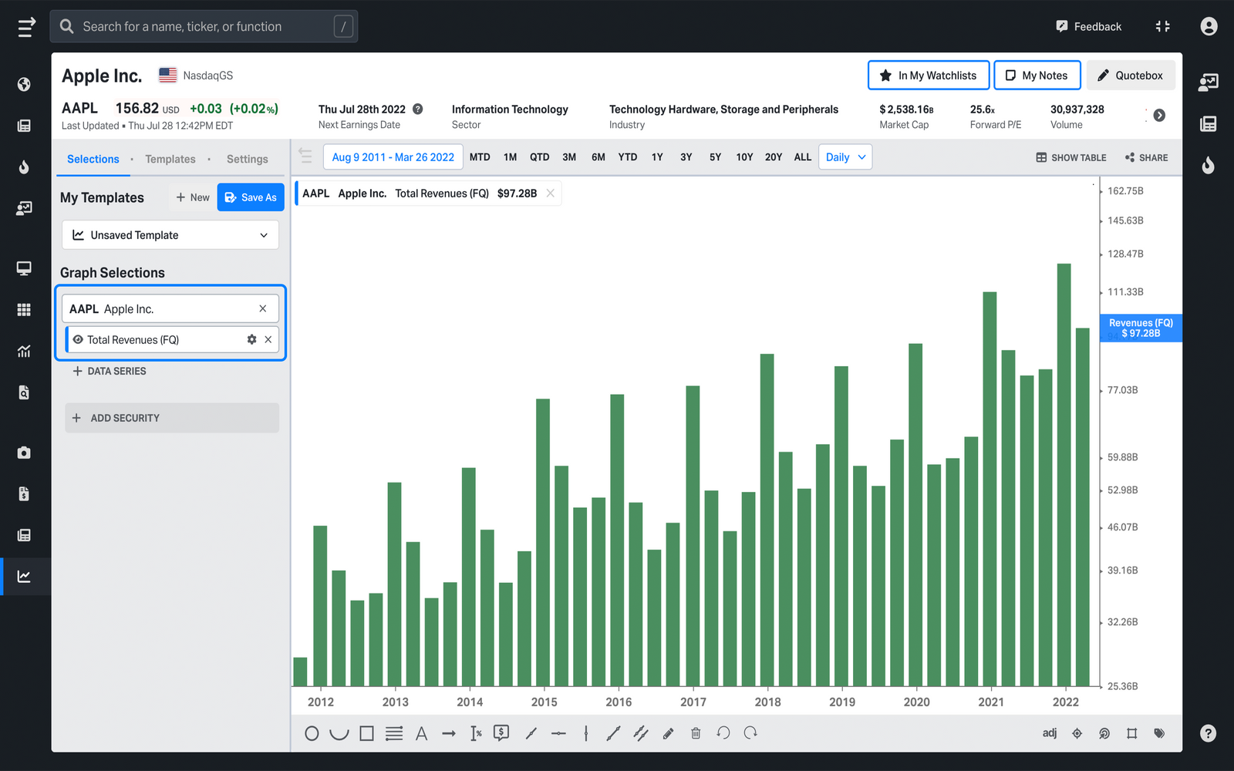Open My Notes
This screenshot has height=771, width=1234.
pos(1037,76)
